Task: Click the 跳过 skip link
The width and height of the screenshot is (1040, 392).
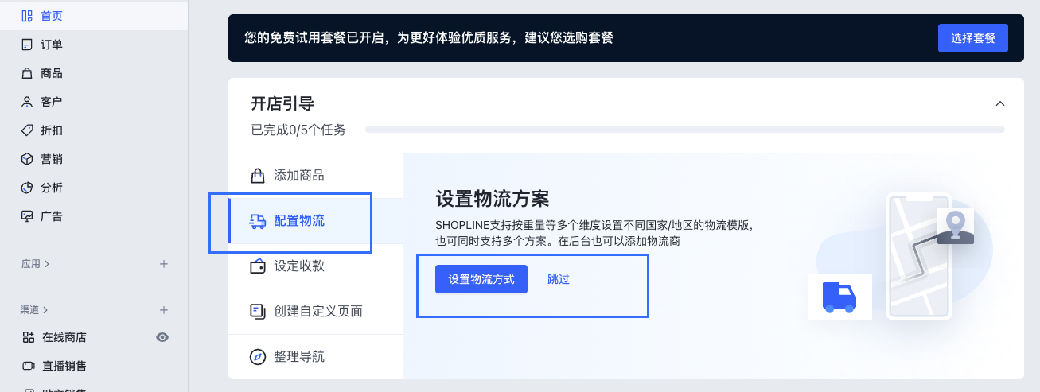Action: 559,279
